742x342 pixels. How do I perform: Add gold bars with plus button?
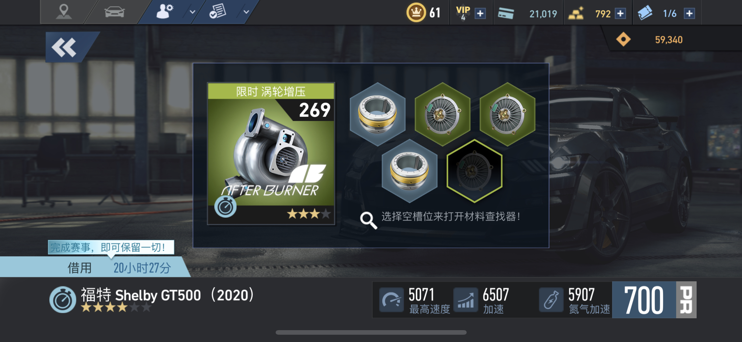620,13
